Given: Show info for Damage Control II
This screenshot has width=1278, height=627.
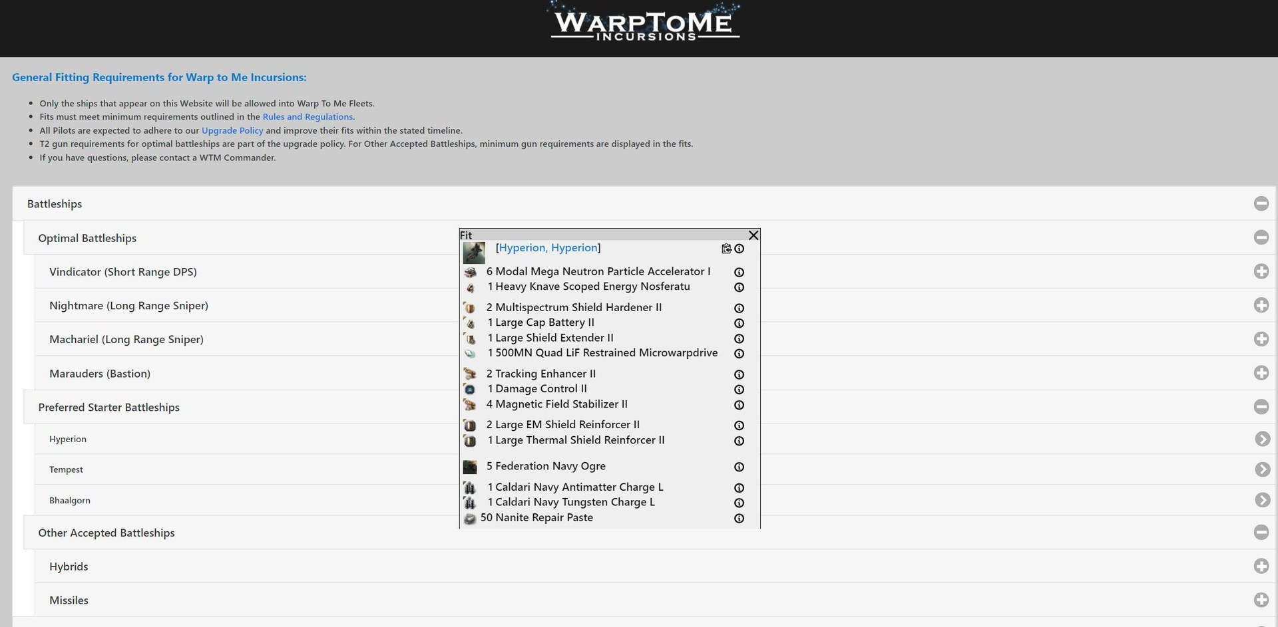Looking at the screenshot, I should pyautogui.click(x=739, y=390).
